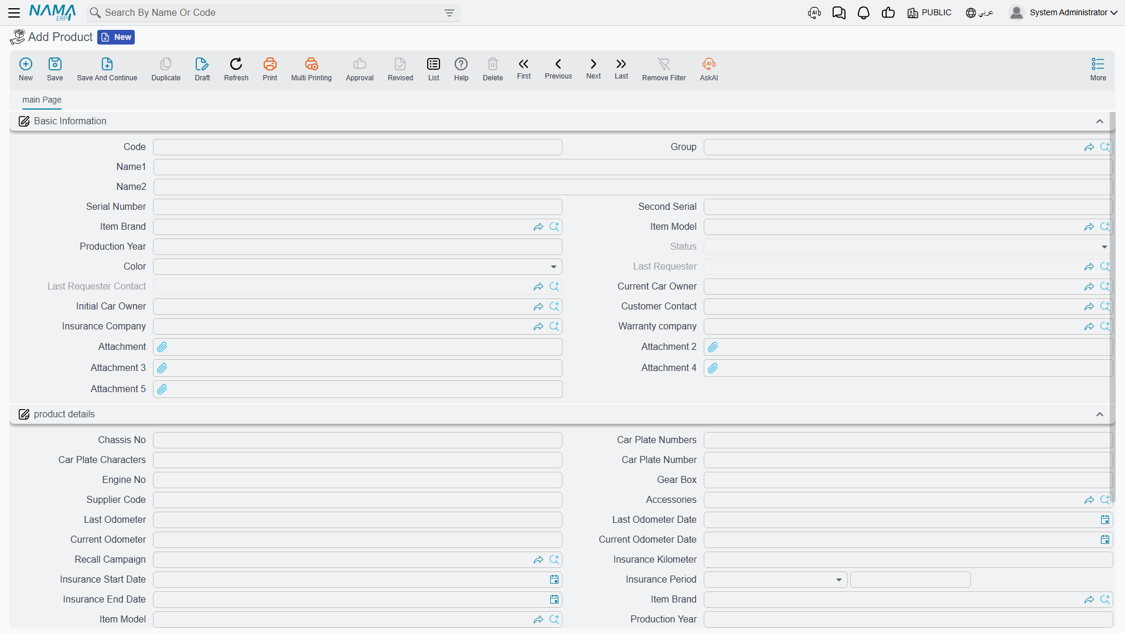This screenshot has height=633, width=1125.
Task: Click Insurance Period value field
Action: 911,580
